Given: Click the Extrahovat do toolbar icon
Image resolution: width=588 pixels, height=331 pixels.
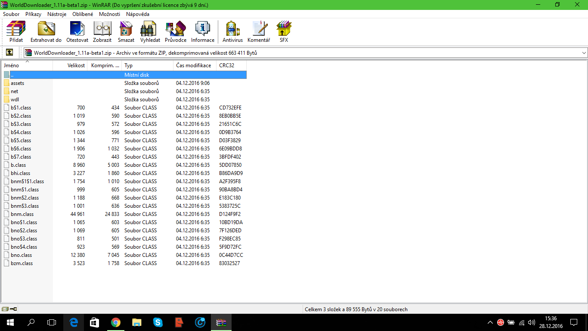Looking at the screenshot, I should click(x=46, y=32).
